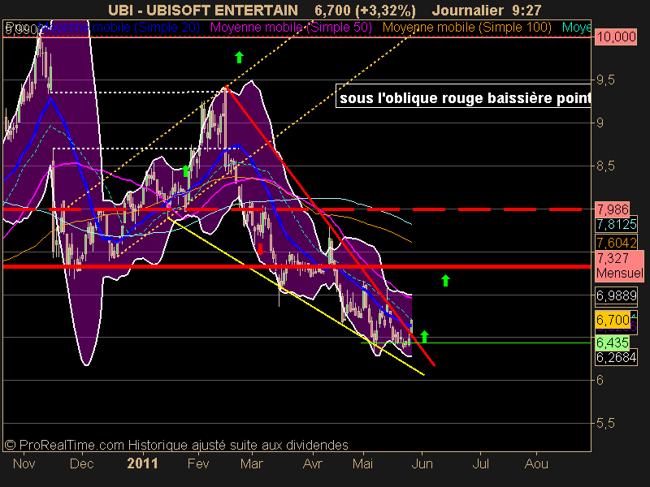Click the 7,8125 cyan price label
The width and height of the screenshot is (650, 487).
click(x=616, y=225)
